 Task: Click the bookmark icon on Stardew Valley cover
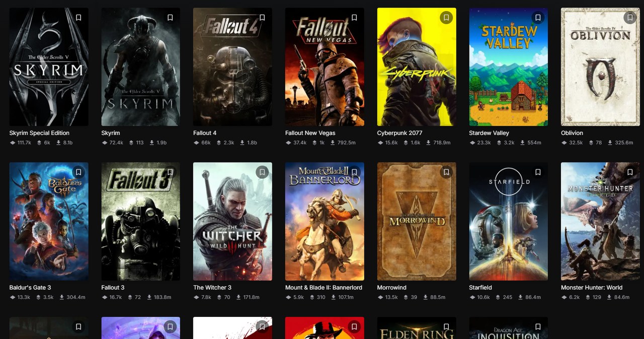pos(538,18)
